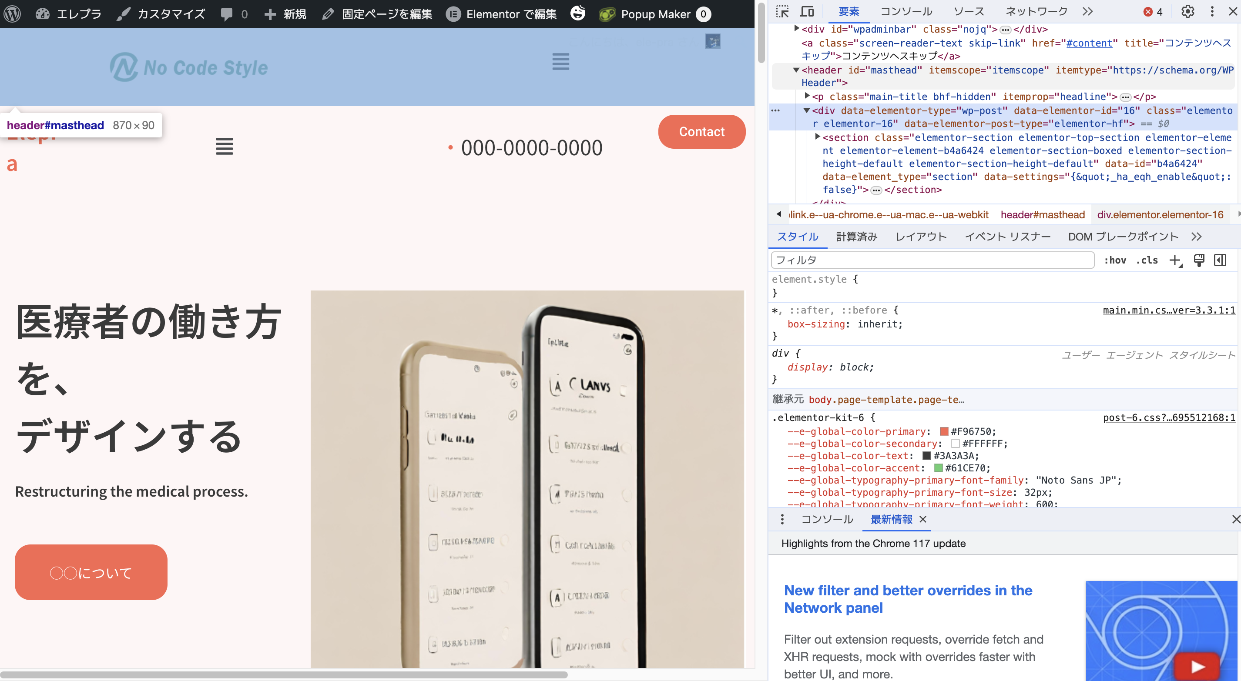Toggle the :hov element state panel
The width and height of the screenshot is (1241, 681).
click(x=1115, y=260)
